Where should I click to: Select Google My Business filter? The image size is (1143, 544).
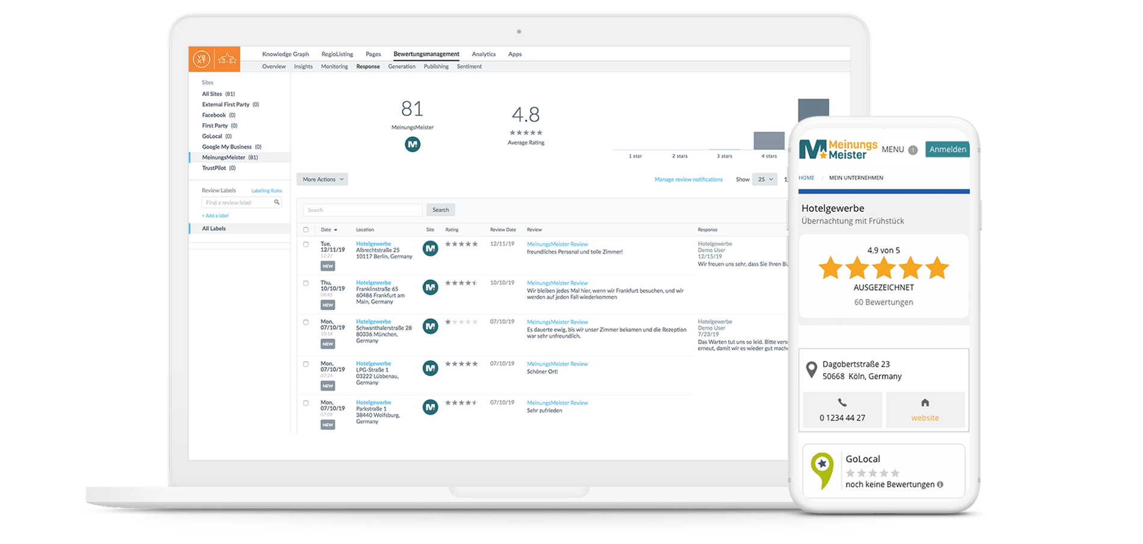[232, 147]
